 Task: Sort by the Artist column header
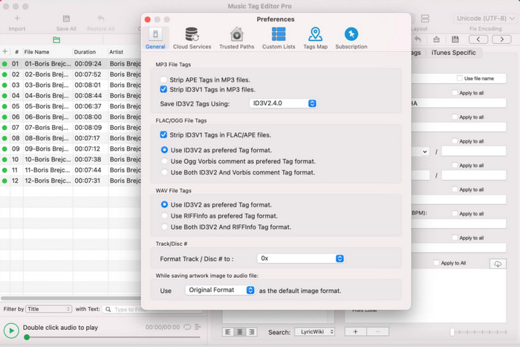pos(116,52)
